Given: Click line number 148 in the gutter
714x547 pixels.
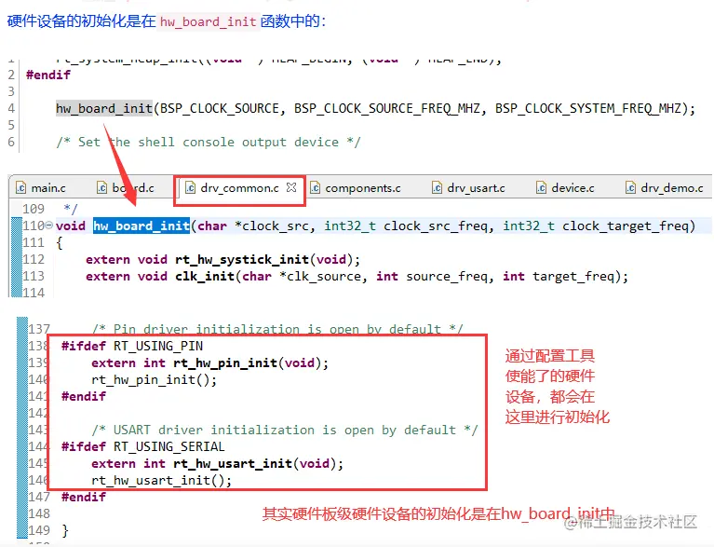Looking at the screenshot, I should pos(39,513).
